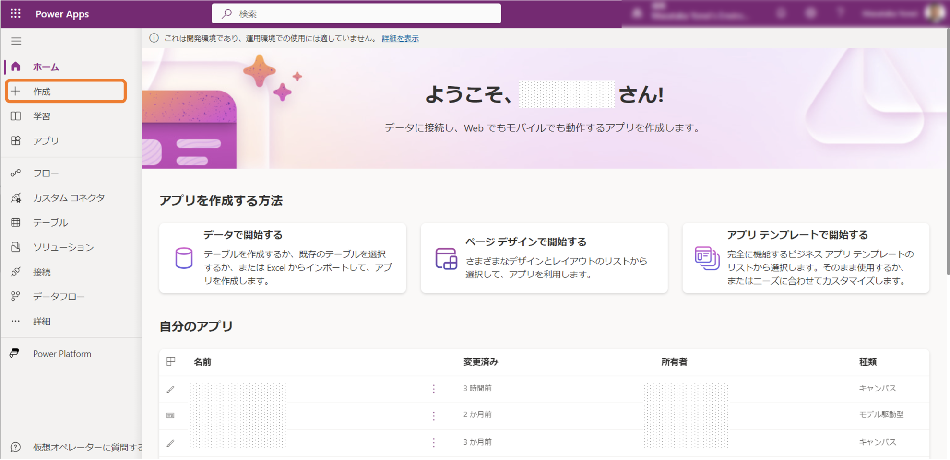
Task: Open more options for the 3 か月前 app
Action: tap(434, 442)
